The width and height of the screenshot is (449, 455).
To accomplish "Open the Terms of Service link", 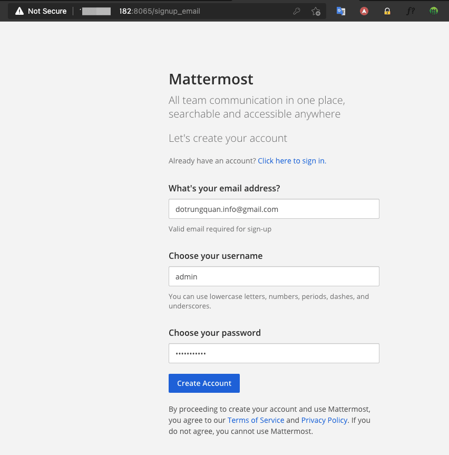I will tap(256, 420).
